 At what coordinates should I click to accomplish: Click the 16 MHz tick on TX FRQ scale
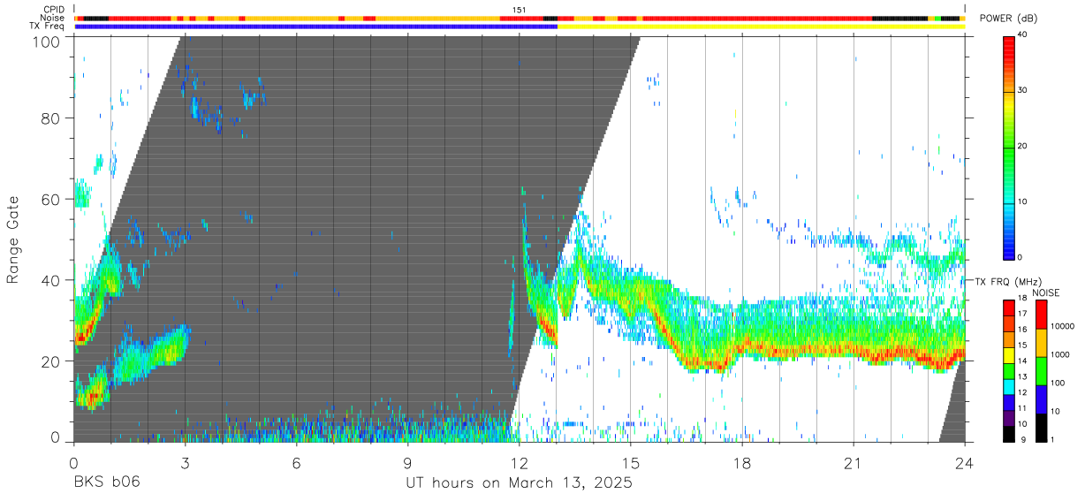(x=1024, y=329)
